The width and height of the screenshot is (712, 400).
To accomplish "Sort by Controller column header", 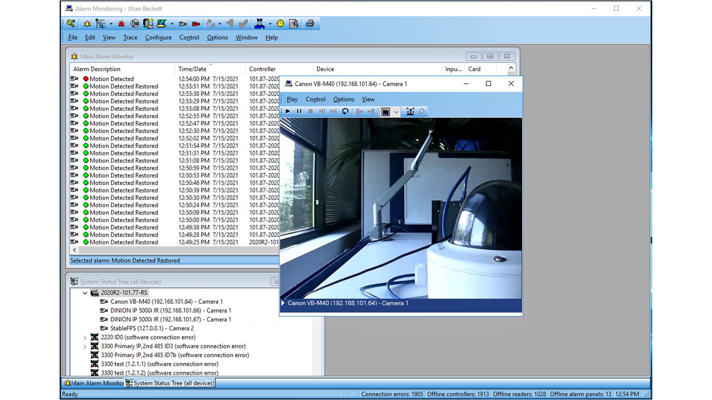I will [x=279, y=69].
